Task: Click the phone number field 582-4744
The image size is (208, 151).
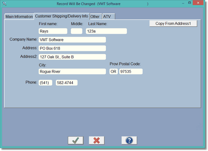Action: [x=66, y=83]
